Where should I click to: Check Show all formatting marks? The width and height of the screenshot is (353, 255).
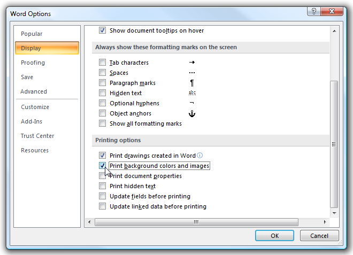103,123
